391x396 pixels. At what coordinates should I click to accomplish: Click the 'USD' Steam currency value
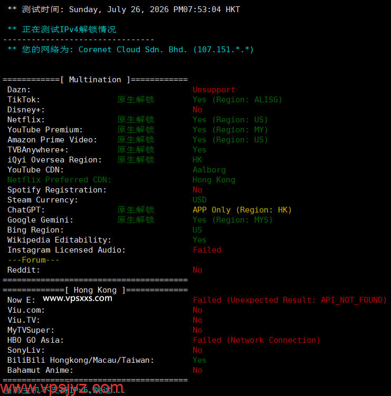pos(199,200)
